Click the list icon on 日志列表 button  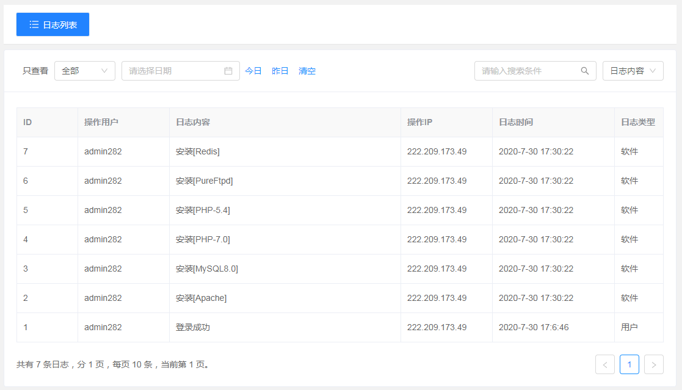coord(35,24)
